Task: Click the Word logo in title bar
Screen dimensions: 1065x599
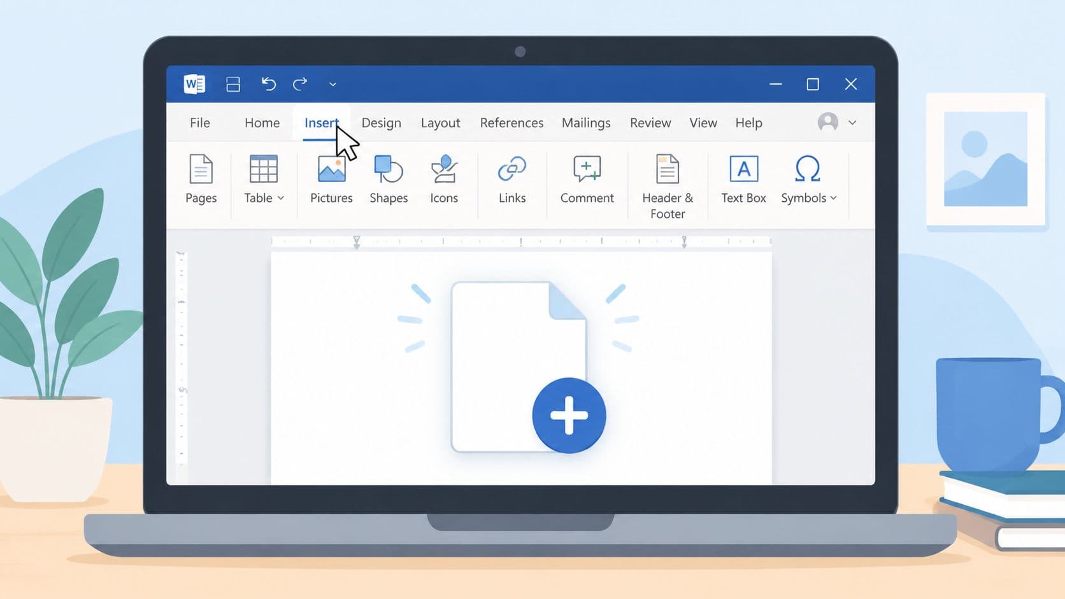Action: click(194, 84)
